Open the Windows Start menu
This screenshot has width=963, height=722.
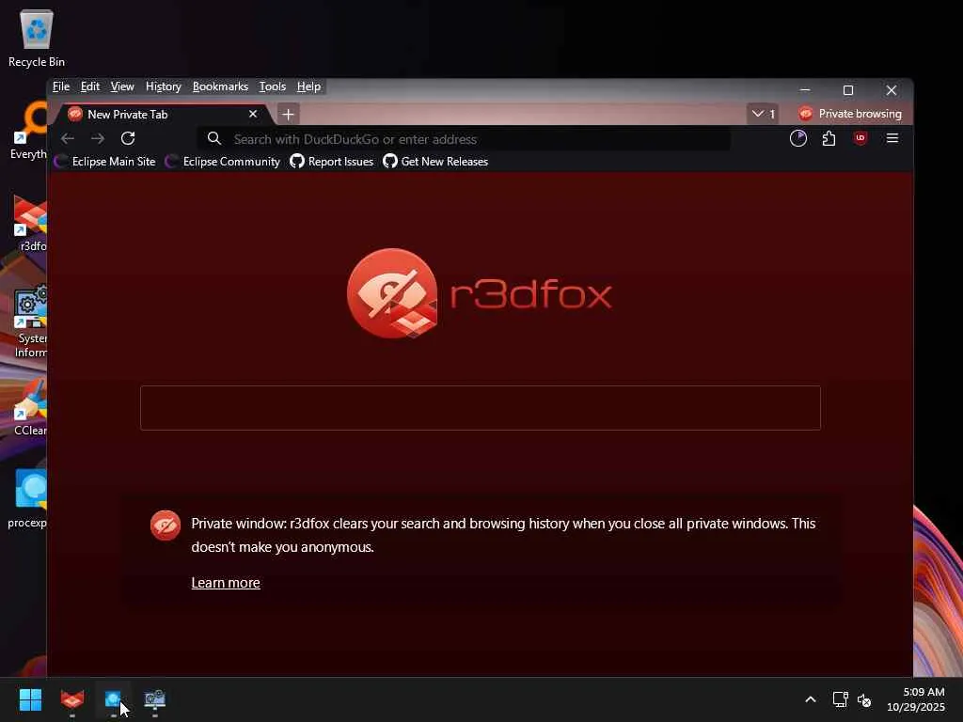click(x=30, y=699)
